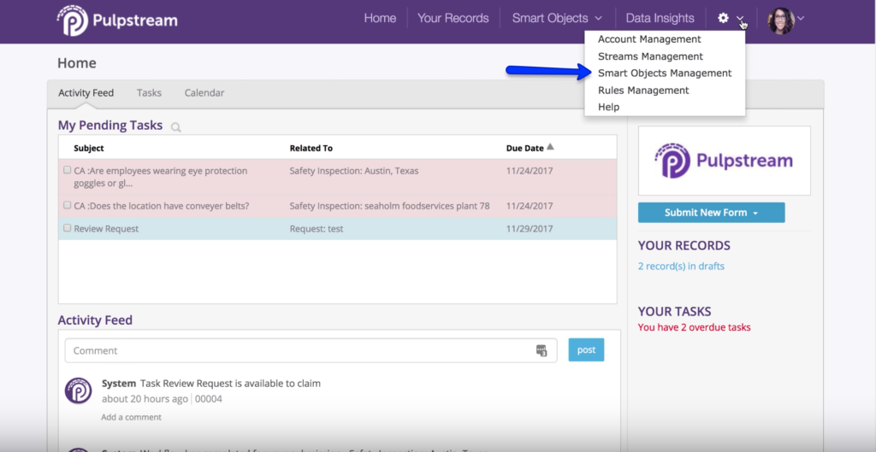Expand the chevron next to profile avatar
This screenshot has width=876, height=452.
coord(802,19)
